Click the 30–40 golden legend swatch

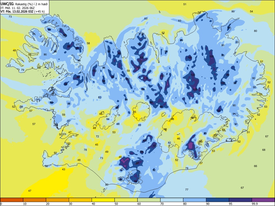(x=80, y=200)
